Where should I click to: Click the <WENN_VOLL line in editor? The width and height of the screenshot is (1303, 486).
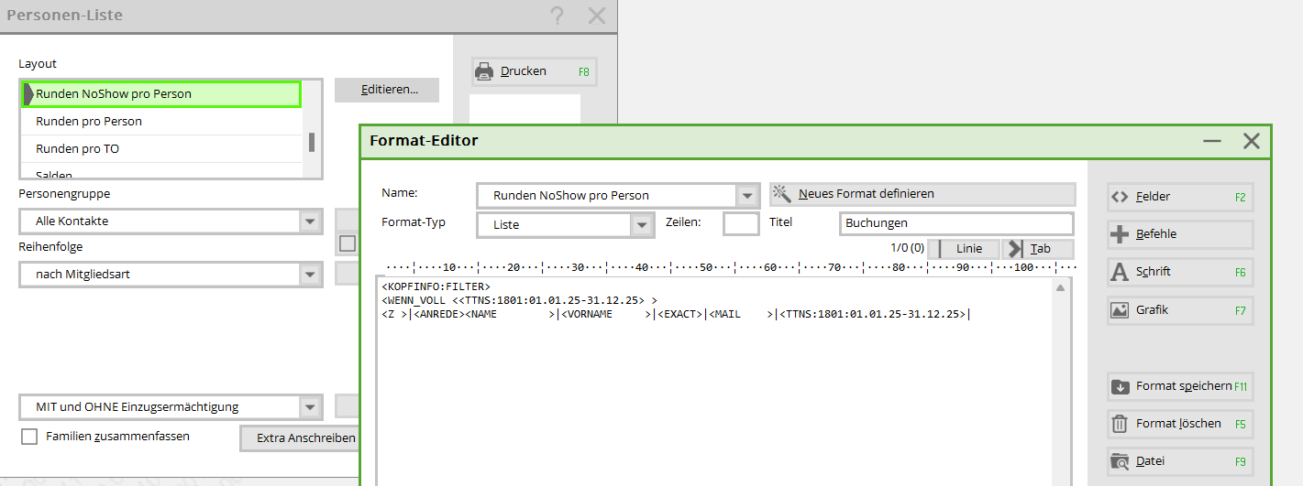(519, 300)
